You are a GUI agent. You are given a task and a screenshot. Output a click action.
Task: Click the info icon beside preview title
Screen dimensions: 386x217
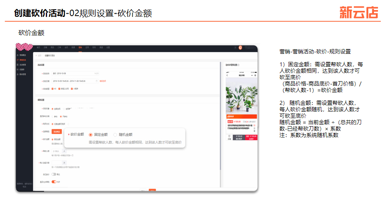[238, 65]
